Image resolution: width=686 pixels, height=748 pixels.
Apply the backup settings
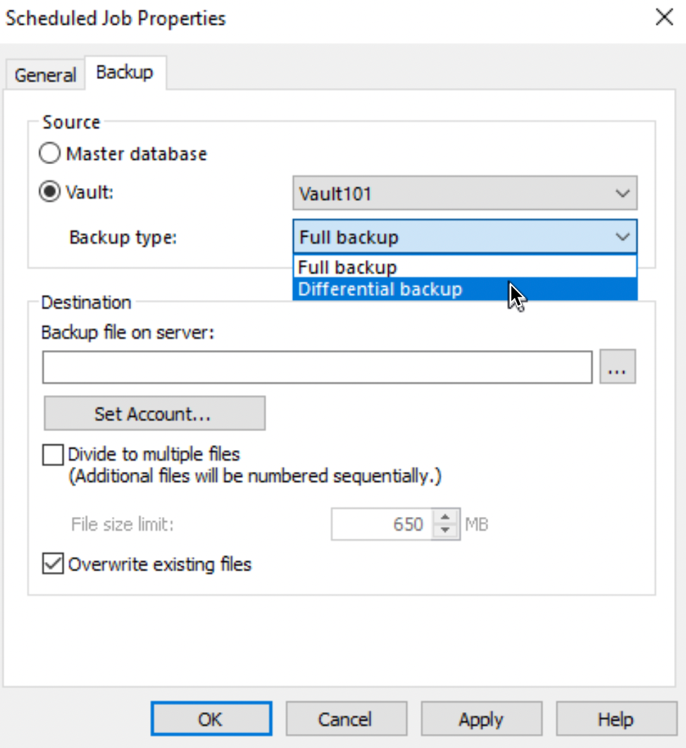pos(481,718)
